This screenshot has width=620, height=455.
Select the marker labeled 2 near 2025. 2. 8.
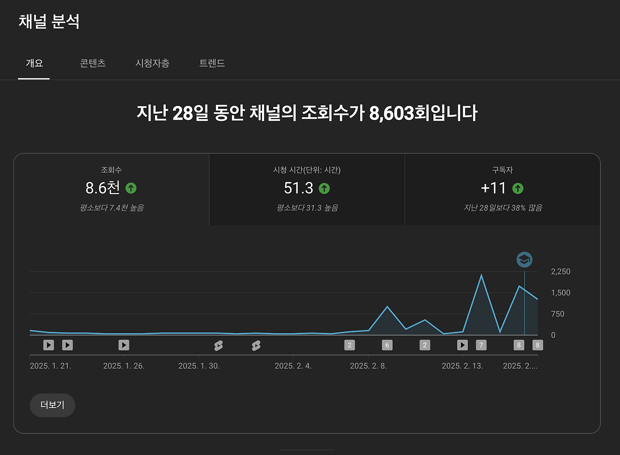pos(349,345)
